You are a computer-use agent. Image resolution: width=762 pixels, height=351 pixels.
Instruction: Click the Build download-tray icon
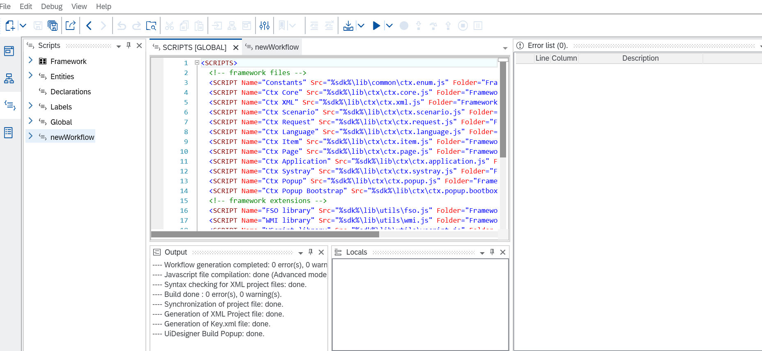tap(348, 26)
